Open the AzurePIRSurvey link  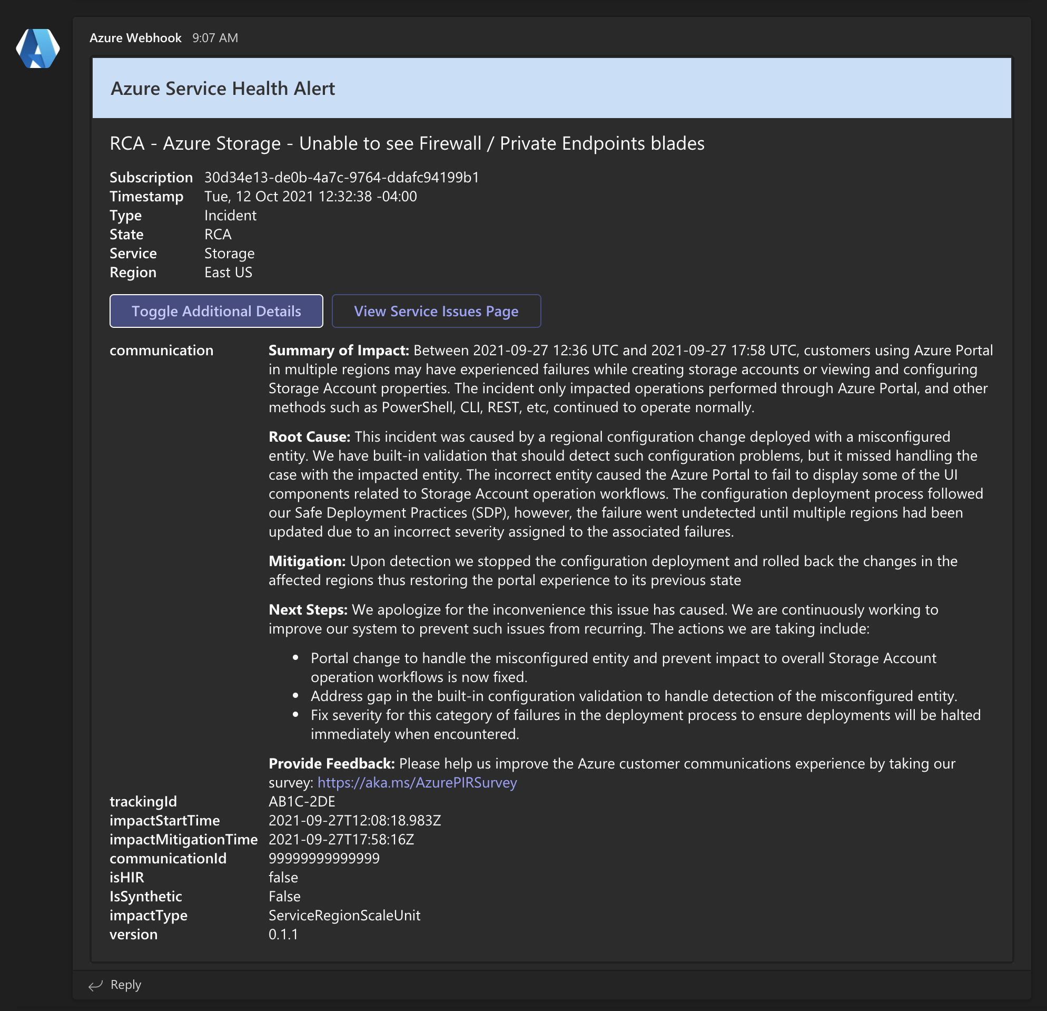(x=417, y=782)
